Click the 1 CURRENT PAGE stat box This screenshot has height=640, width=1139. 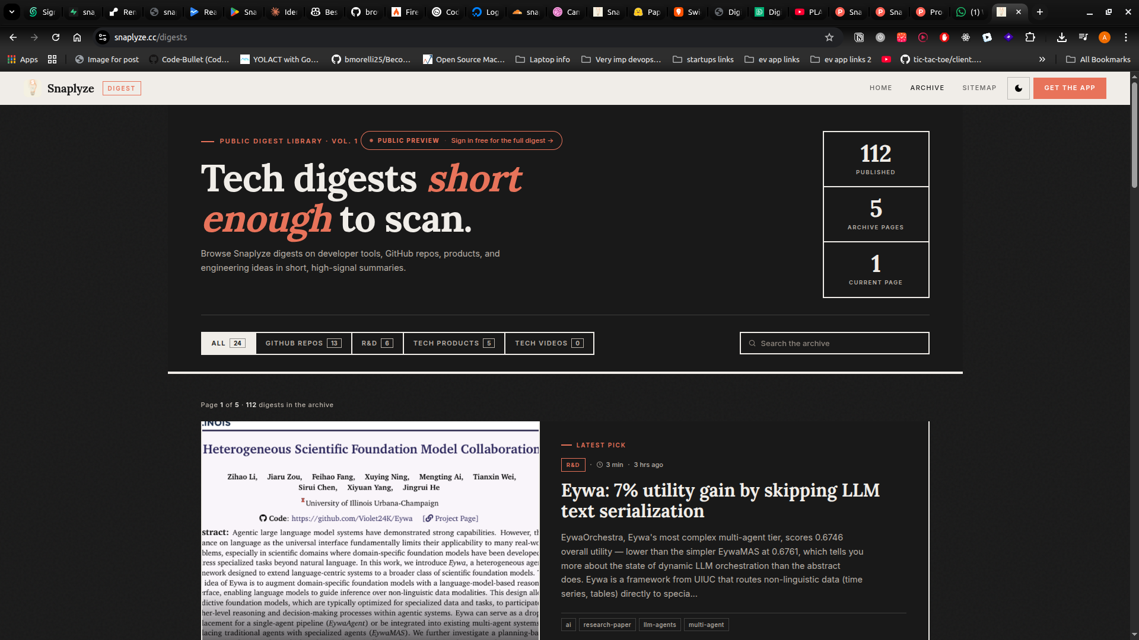tap(876, 270)
